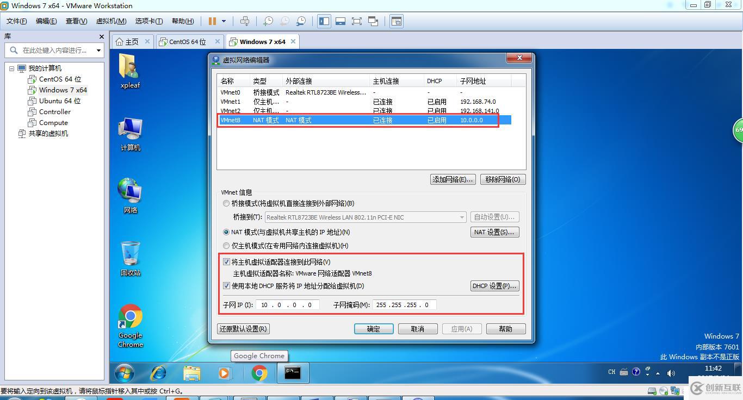Click the 移除网络(O) button
The width and height of the screenshot is (743, 400).
click(503, 179)
